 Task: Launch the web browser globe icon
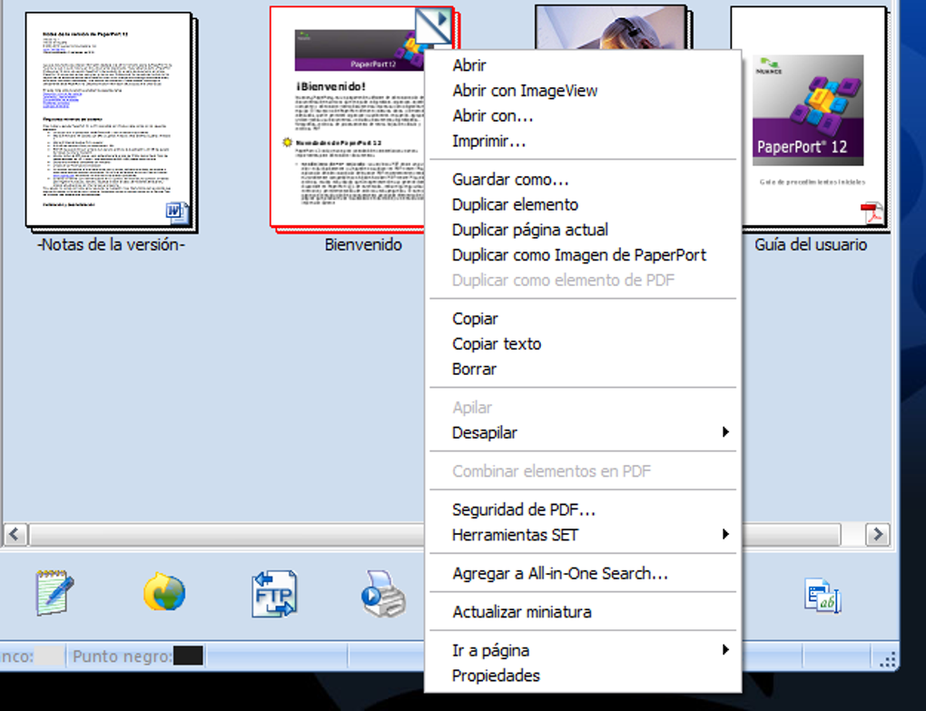pyautogui.click(x=164, y=592)
